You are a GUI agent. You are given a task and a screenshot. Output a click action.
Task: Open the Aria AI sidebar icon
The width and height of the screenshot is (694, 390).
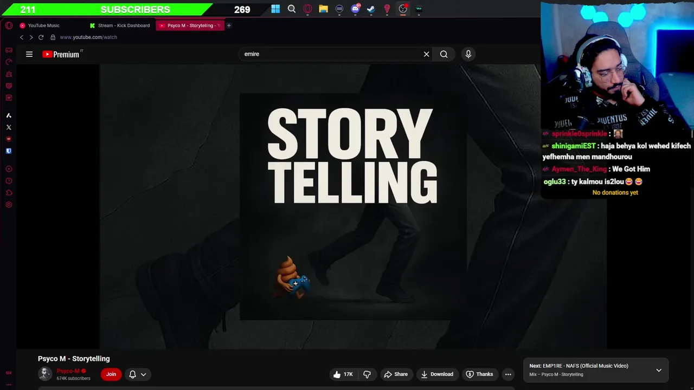(9, 115)
